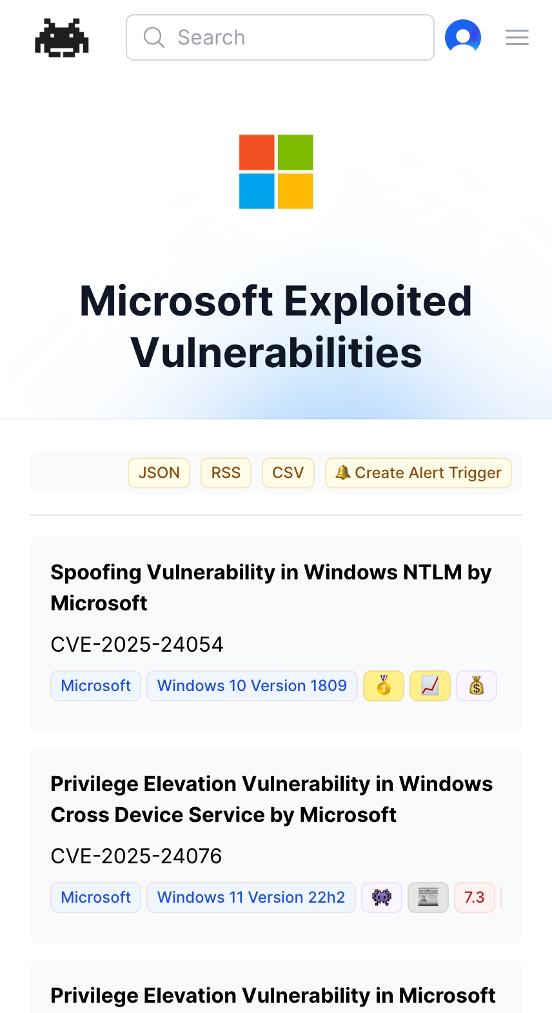Image resolution: width=552 pixels, height=1013 pixels.
Task: Click the trending chart badge icon
Action: click(430, 686)
